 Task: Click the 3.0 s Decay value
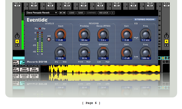click(x=103, y=40)
